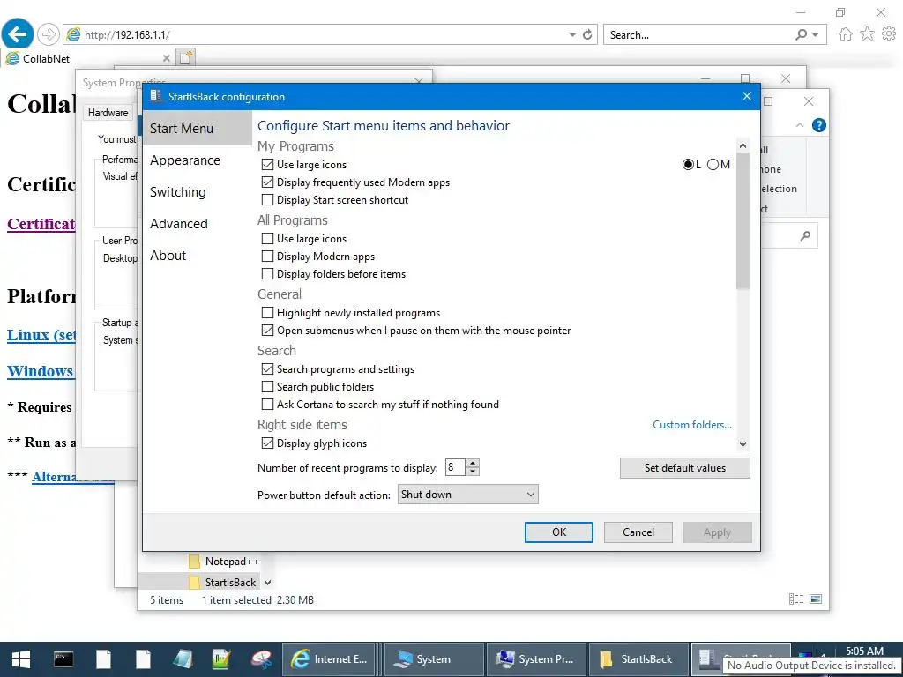
Task: Open the IE search provider dropdown arrow
Action: (816, 35)
